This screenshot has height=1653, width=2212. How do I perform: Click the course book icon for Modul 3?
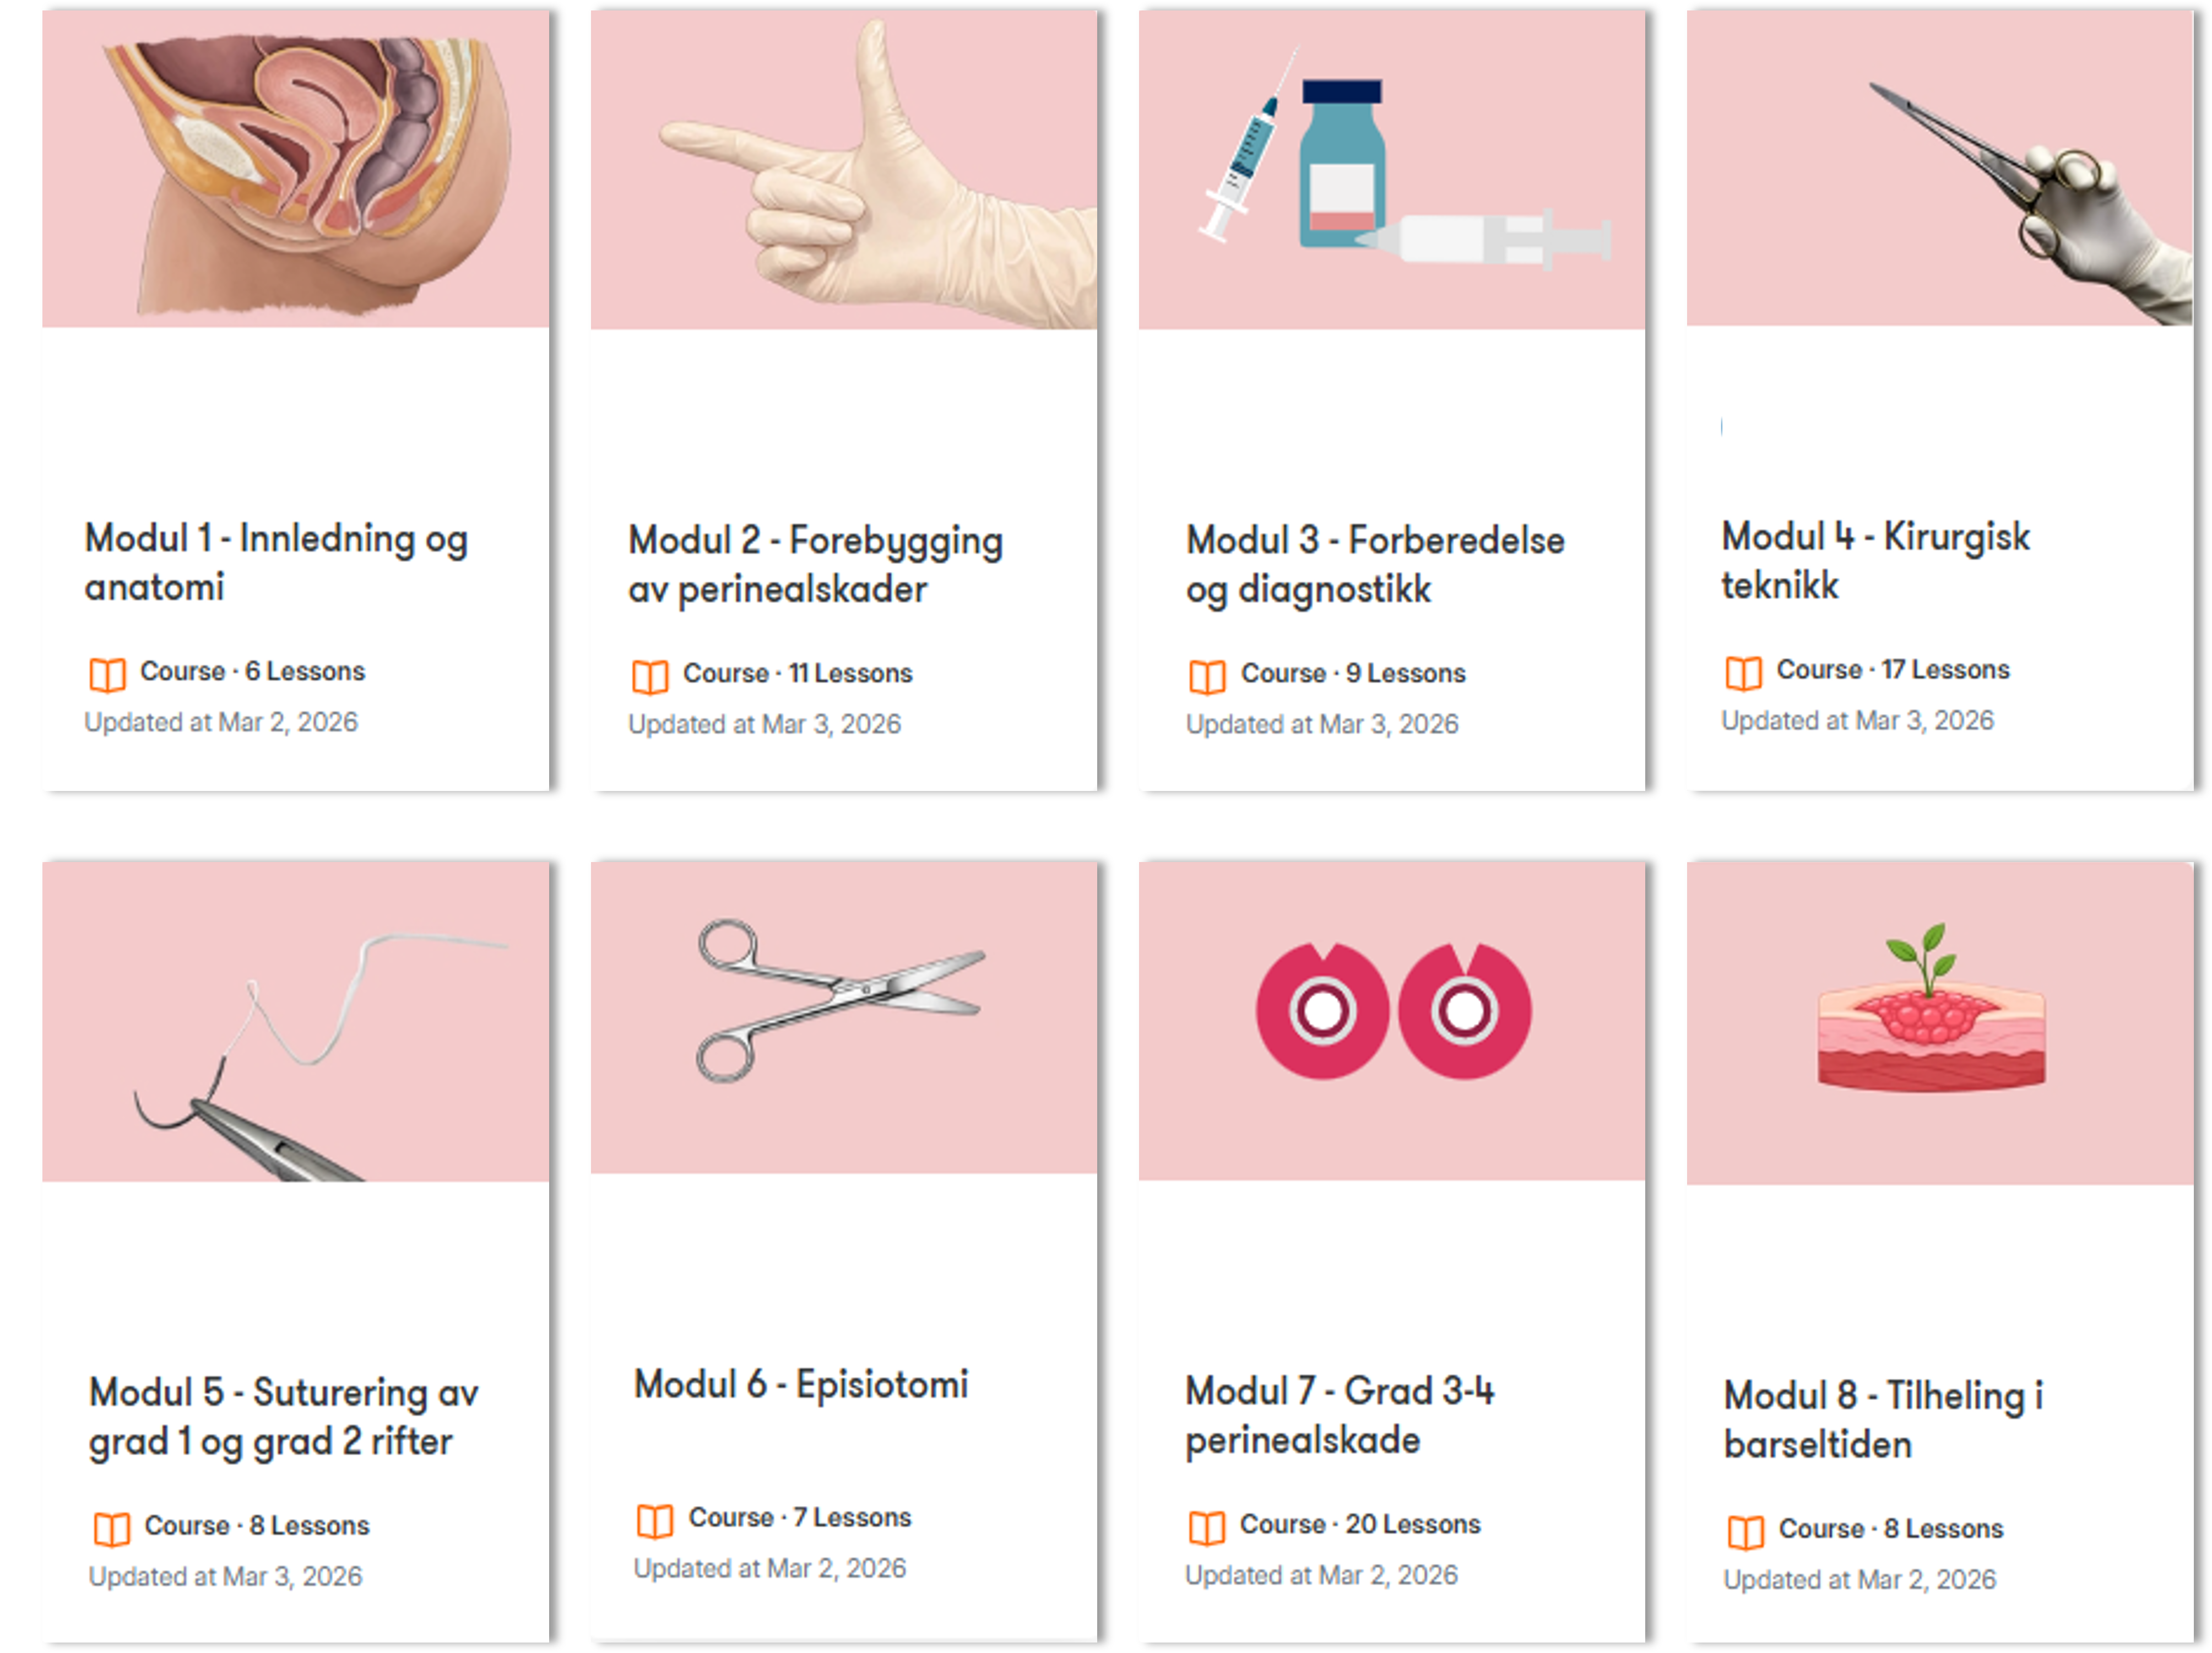click(x=1207, y=677)
